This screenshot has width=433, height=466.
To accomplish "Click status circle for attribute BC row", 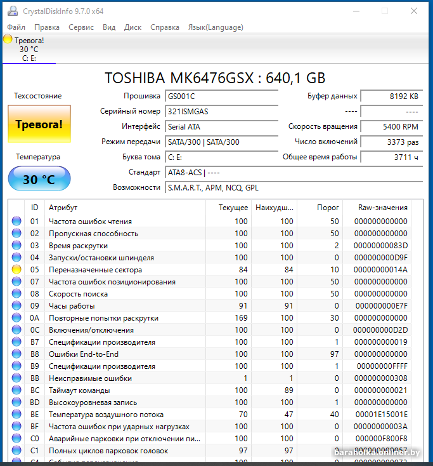I will point(16,390).
